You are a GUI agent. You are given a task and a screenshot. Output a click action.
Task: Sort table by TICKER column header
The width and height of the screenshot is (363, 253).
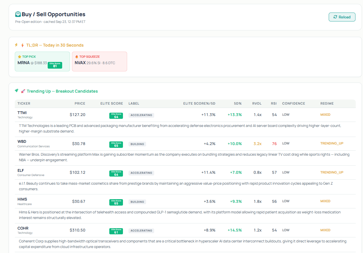tap(24, 103)
